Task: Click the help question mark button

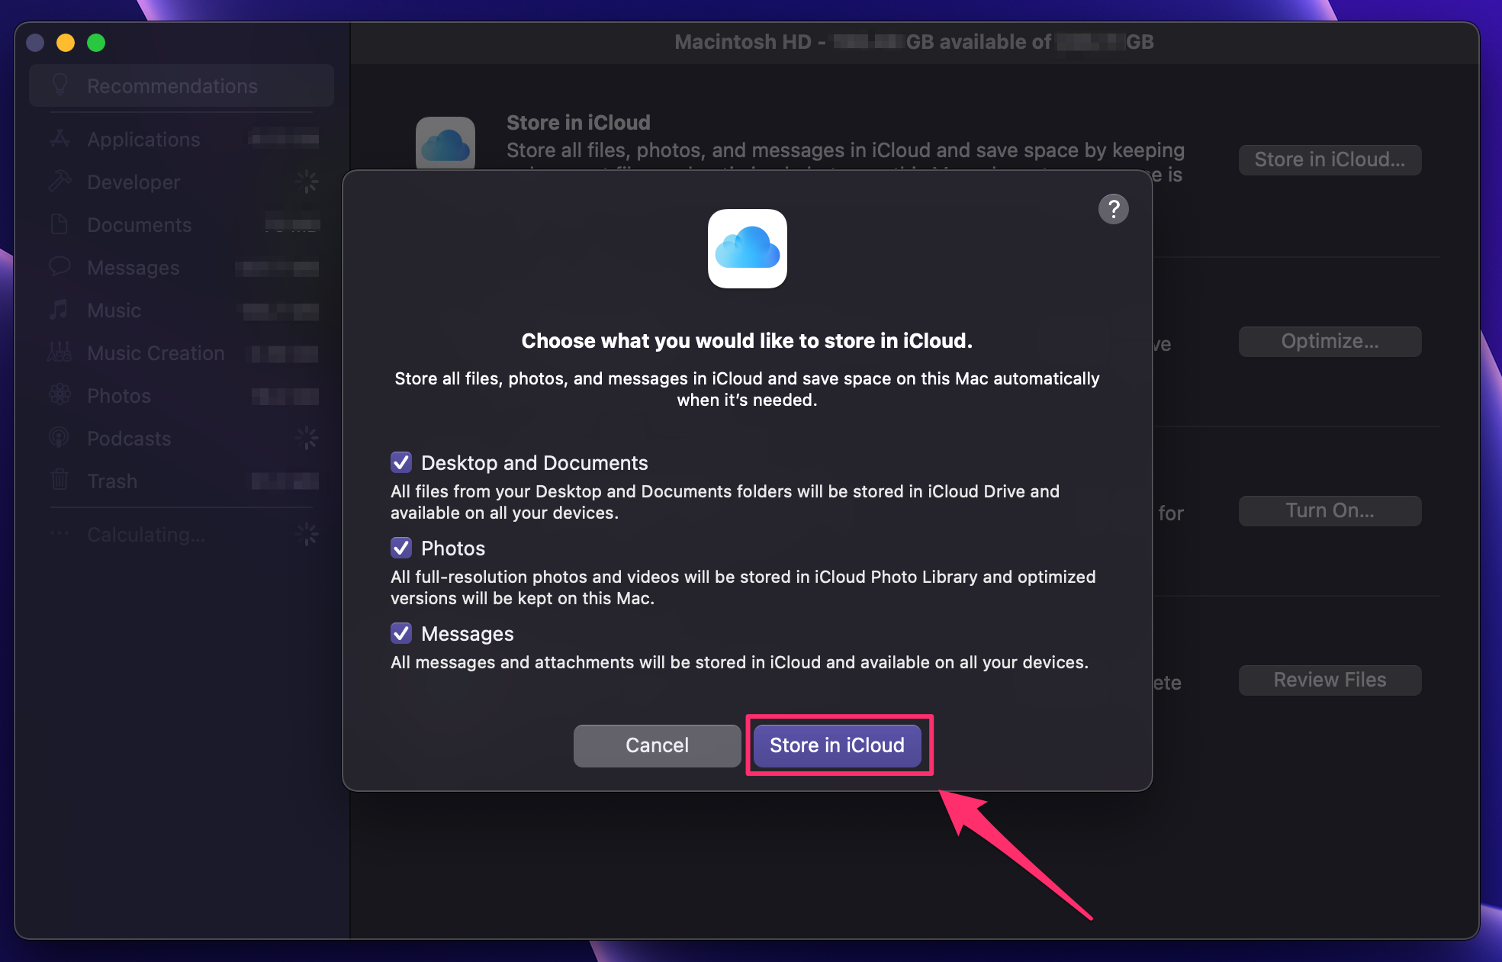Action: [x=1113, y=208]
